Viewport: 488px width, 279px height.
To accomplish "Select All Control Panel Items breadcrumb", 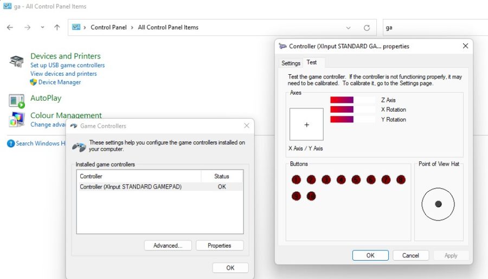I will click(x=168, y=28).
